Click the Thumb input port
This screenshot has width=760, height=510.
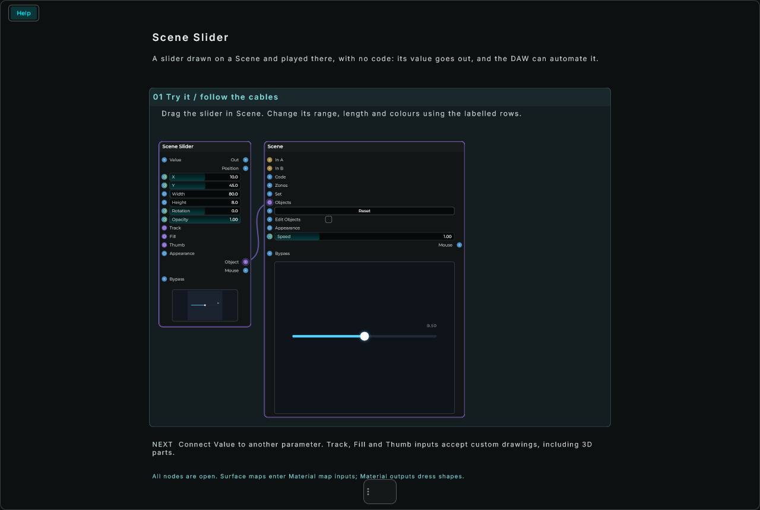(x=164, y=245)
